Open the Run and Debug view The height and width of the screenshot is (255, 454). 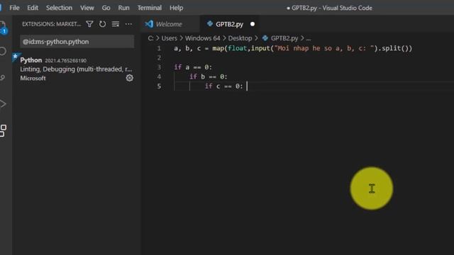tap(3, 104)
